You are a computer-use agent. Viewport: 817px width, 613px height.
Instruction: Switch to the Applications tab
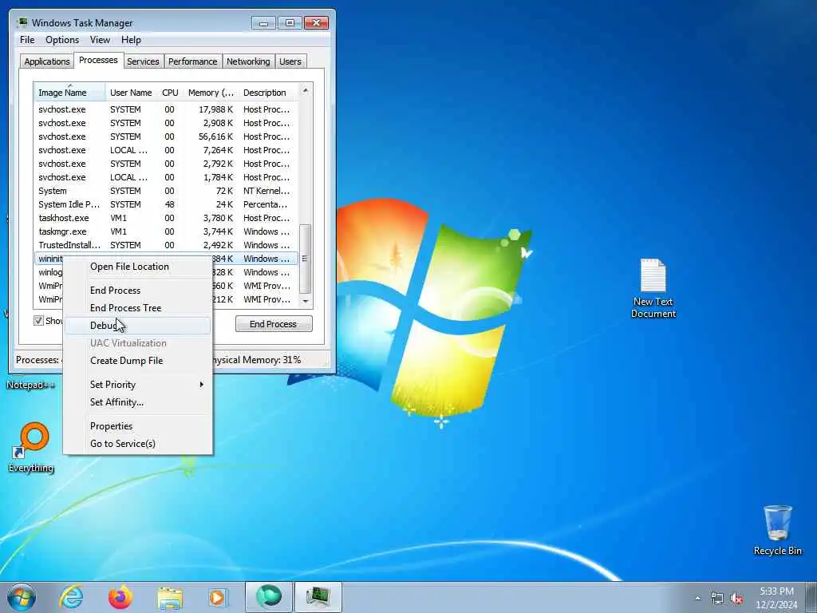coord(47,61)
